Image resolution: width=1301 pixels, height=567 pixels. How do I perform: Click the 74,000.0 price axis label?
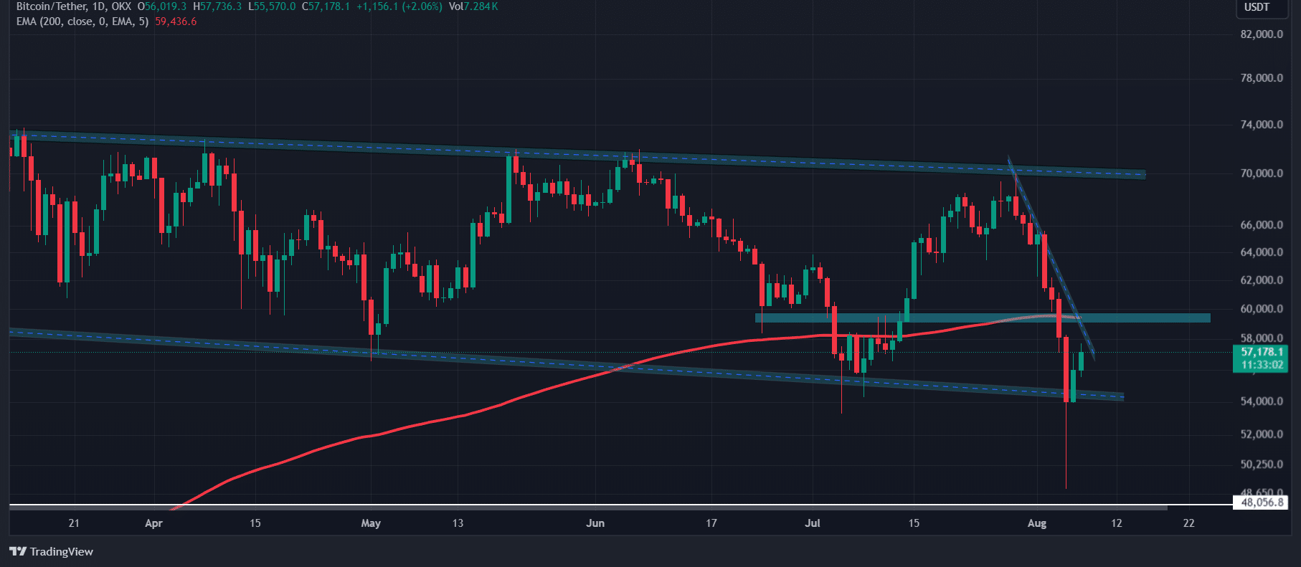(1262, 125)
